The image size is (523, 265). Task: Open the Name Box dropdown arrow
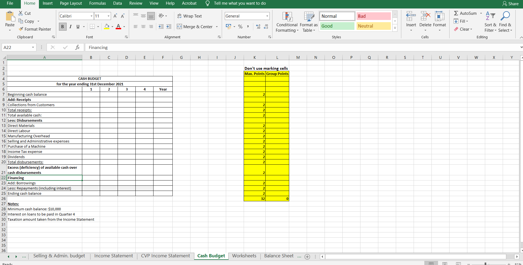pos(33,47)
